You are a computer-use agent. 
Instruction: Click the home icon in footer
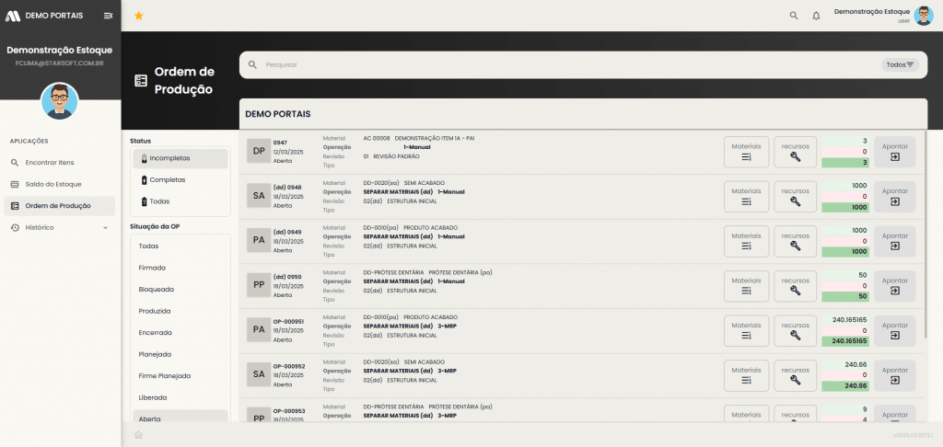(138, 435)
